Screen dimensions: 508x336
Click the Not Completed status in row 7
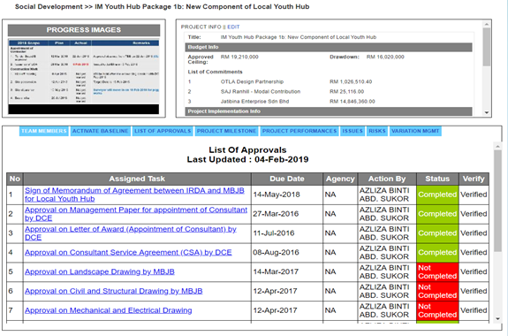(x=437, y=310)
